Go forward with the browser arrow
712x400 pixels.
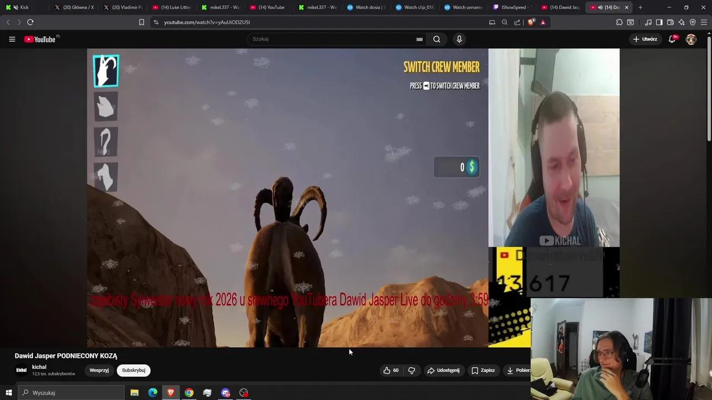click(19, 22)
